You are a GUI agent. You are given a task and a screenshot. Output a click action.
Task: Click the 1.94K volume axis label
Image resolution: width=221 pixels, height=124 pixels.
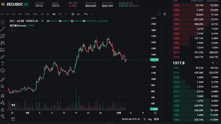pos(154,109)
